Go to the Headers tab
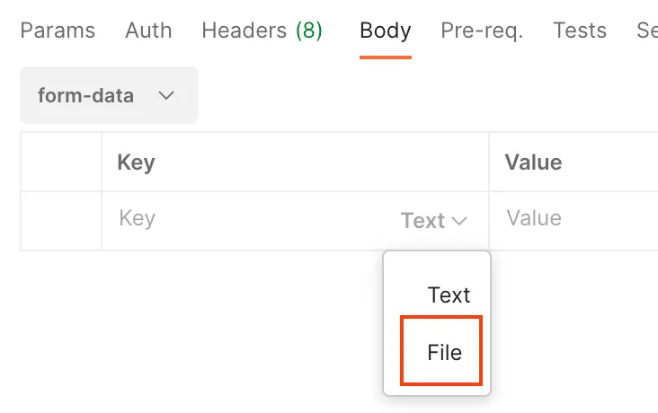Image resolution: width=658 pixels, height=413 pixels. [262, 31]
